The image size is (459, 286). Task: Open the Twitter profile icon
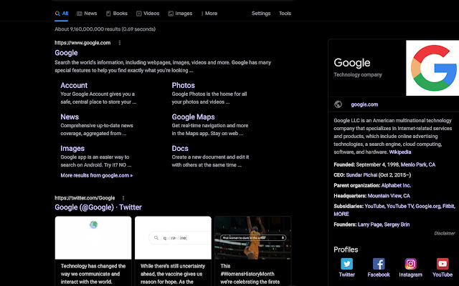click(x=346, y=264)
